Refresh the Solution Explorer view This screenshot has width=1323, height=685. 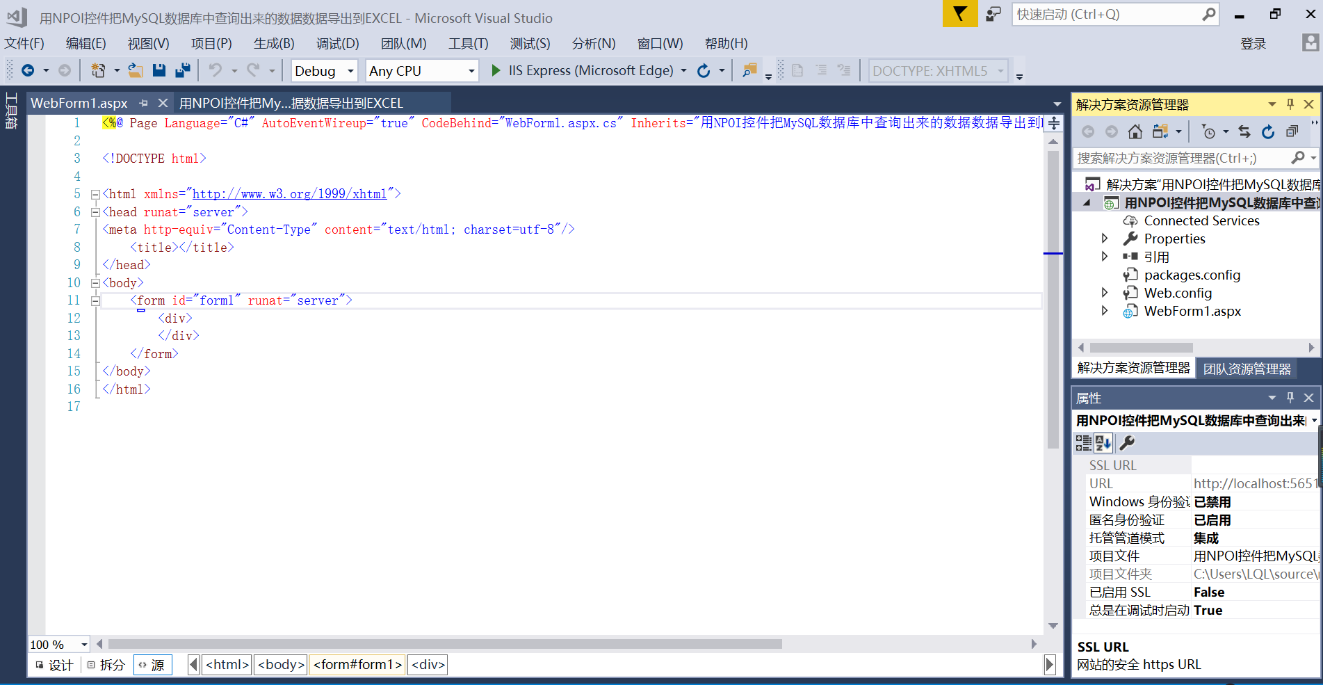click(x=1268, y=131)
